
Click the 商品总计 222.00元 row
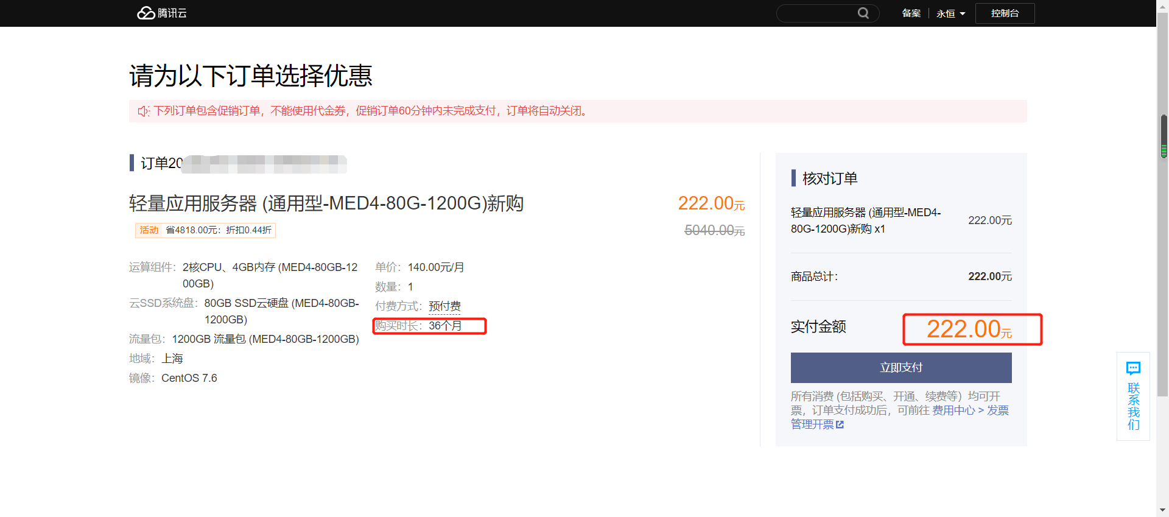901,276
